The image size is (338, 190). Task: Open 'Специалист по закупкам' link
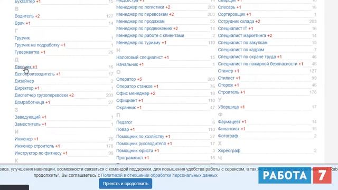point(242,43)
